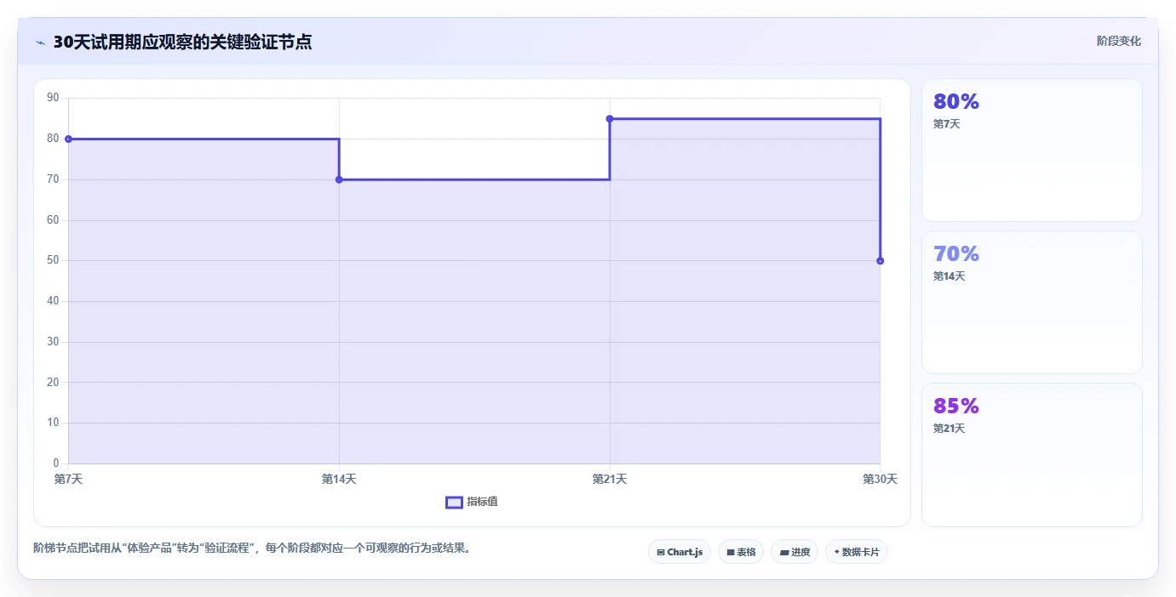Image resolution: width=1176 pixels, height=597 pixels.
Task: Click the 30 y-axis value
Action: point(53,342)
